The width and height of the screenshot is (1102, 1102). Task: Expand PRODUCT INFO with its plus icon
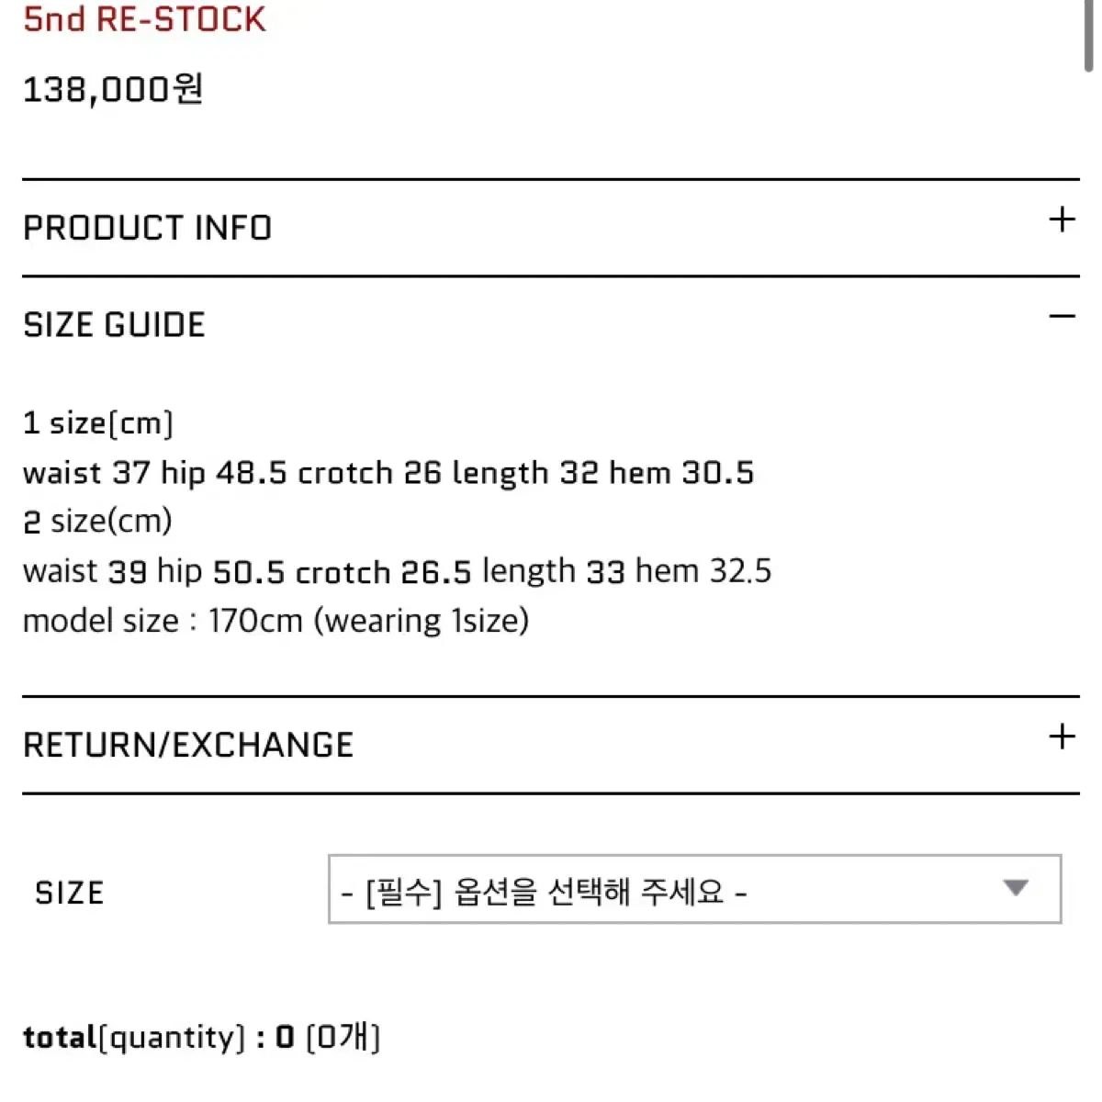coord(1062,219)
